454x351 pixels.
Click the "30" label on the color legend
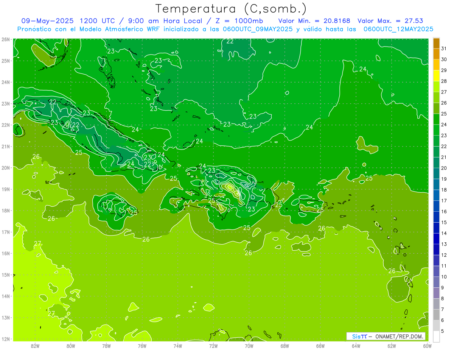tap(444, 59)
